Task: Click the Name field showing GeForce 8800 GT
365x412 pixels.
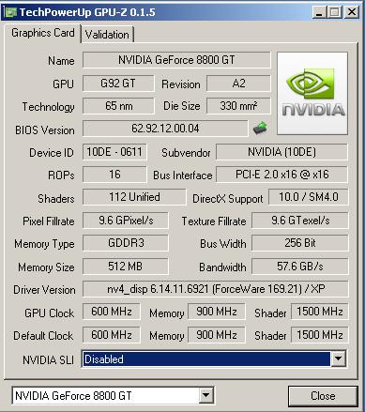Action: [x=176, y=60]
